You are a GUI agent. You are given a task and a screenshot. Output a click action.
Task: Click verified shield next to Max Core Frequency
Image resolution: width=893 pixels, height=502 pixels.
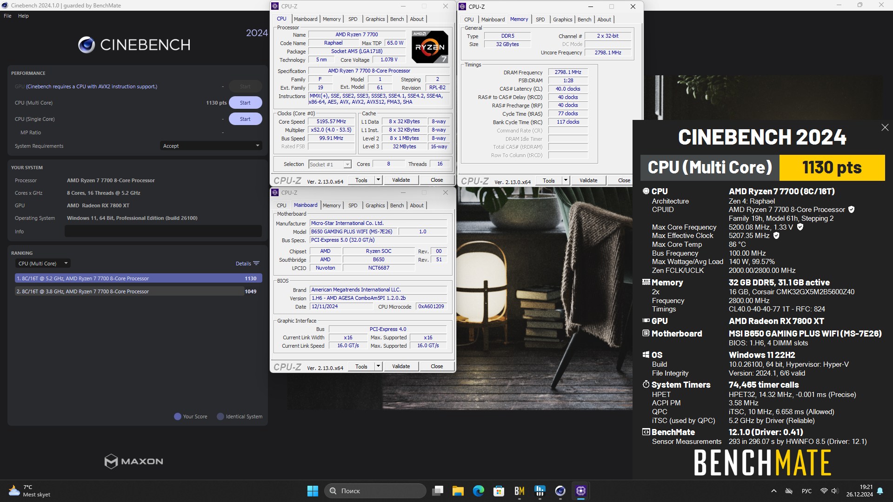click(x=800, y=227)
